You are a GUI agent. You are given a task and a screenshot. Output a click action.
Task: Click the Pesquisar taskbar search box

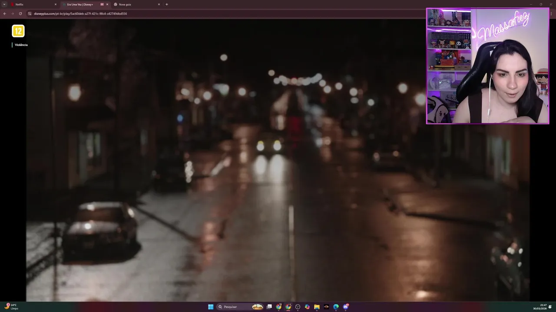[x=240, y=307]
